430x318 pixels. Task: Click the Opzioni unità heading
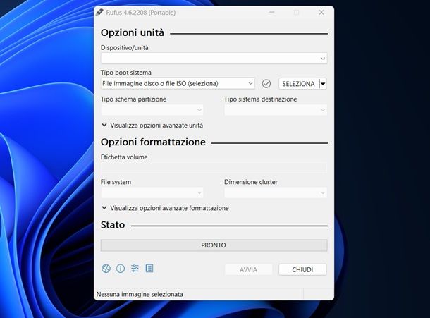pos(133,32)
